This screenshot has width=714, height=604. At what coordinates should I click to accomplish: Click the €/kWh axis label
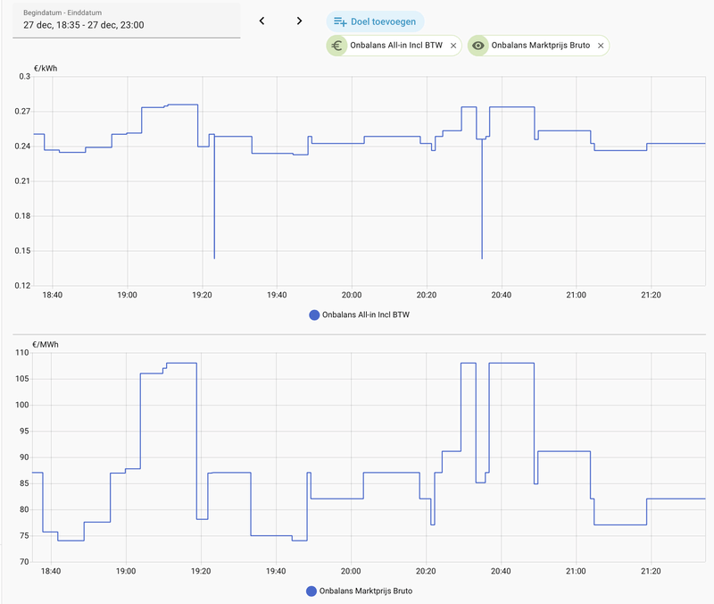44,66
